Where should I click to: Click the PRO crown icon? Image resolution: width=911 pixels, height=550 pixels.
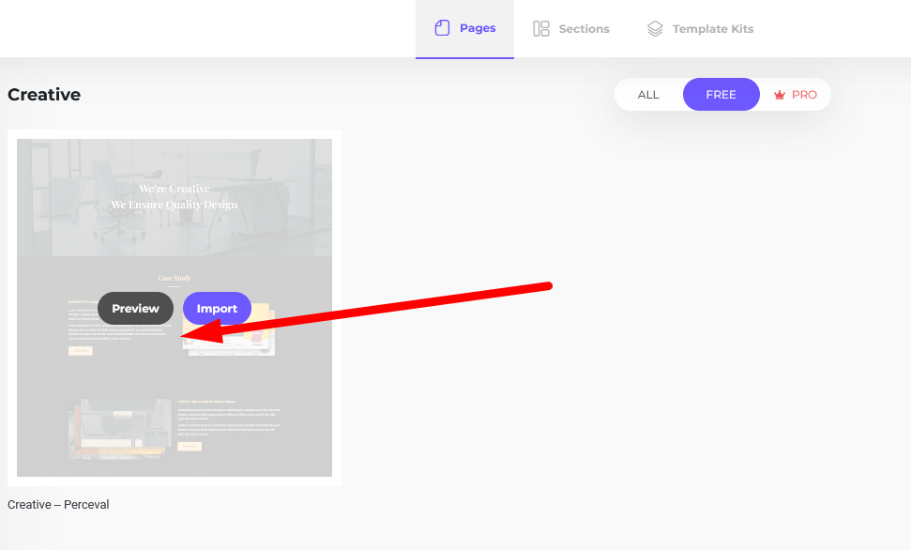[x=779, y=95]
